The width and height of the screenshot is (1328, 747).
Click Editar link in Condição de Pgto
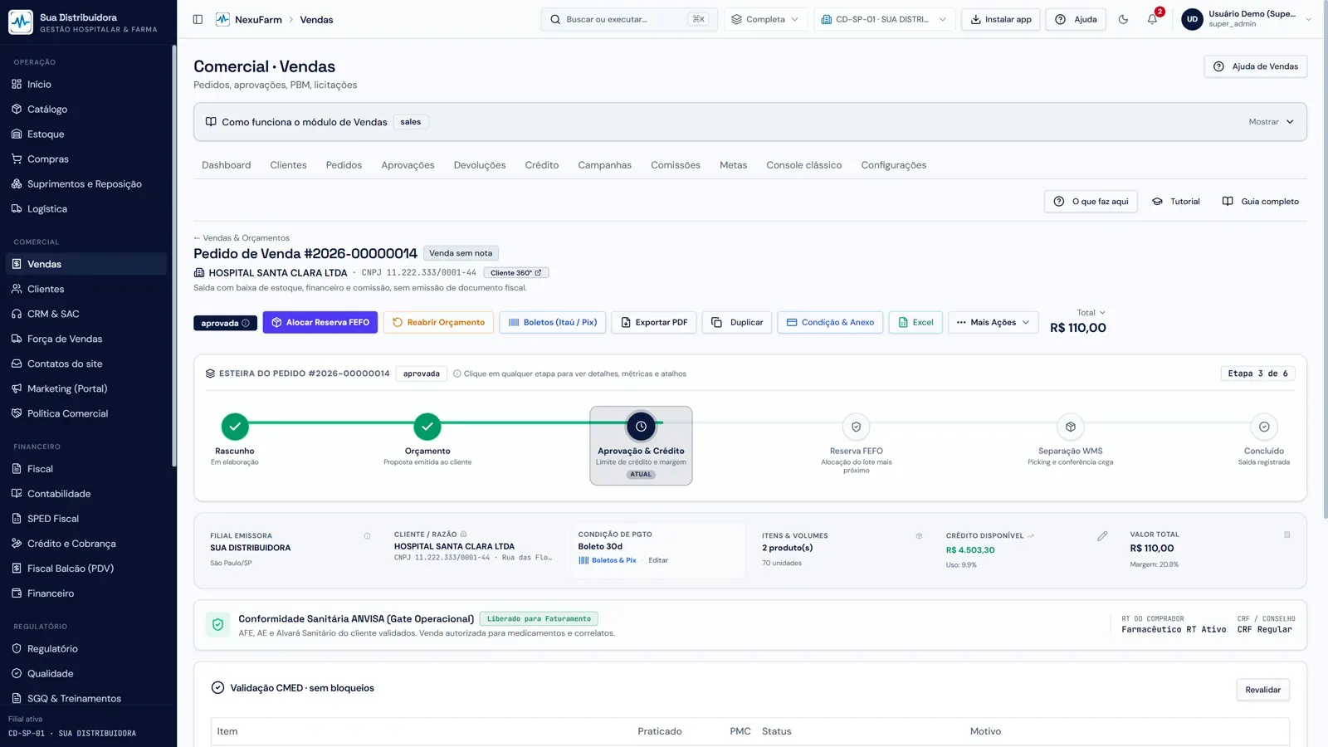(x=658, y=560)
